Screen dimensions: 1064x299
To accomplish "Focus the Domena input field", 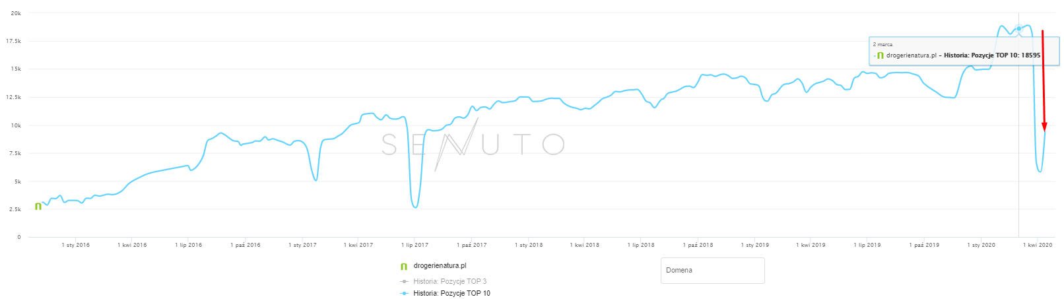I will click(712, 271).
